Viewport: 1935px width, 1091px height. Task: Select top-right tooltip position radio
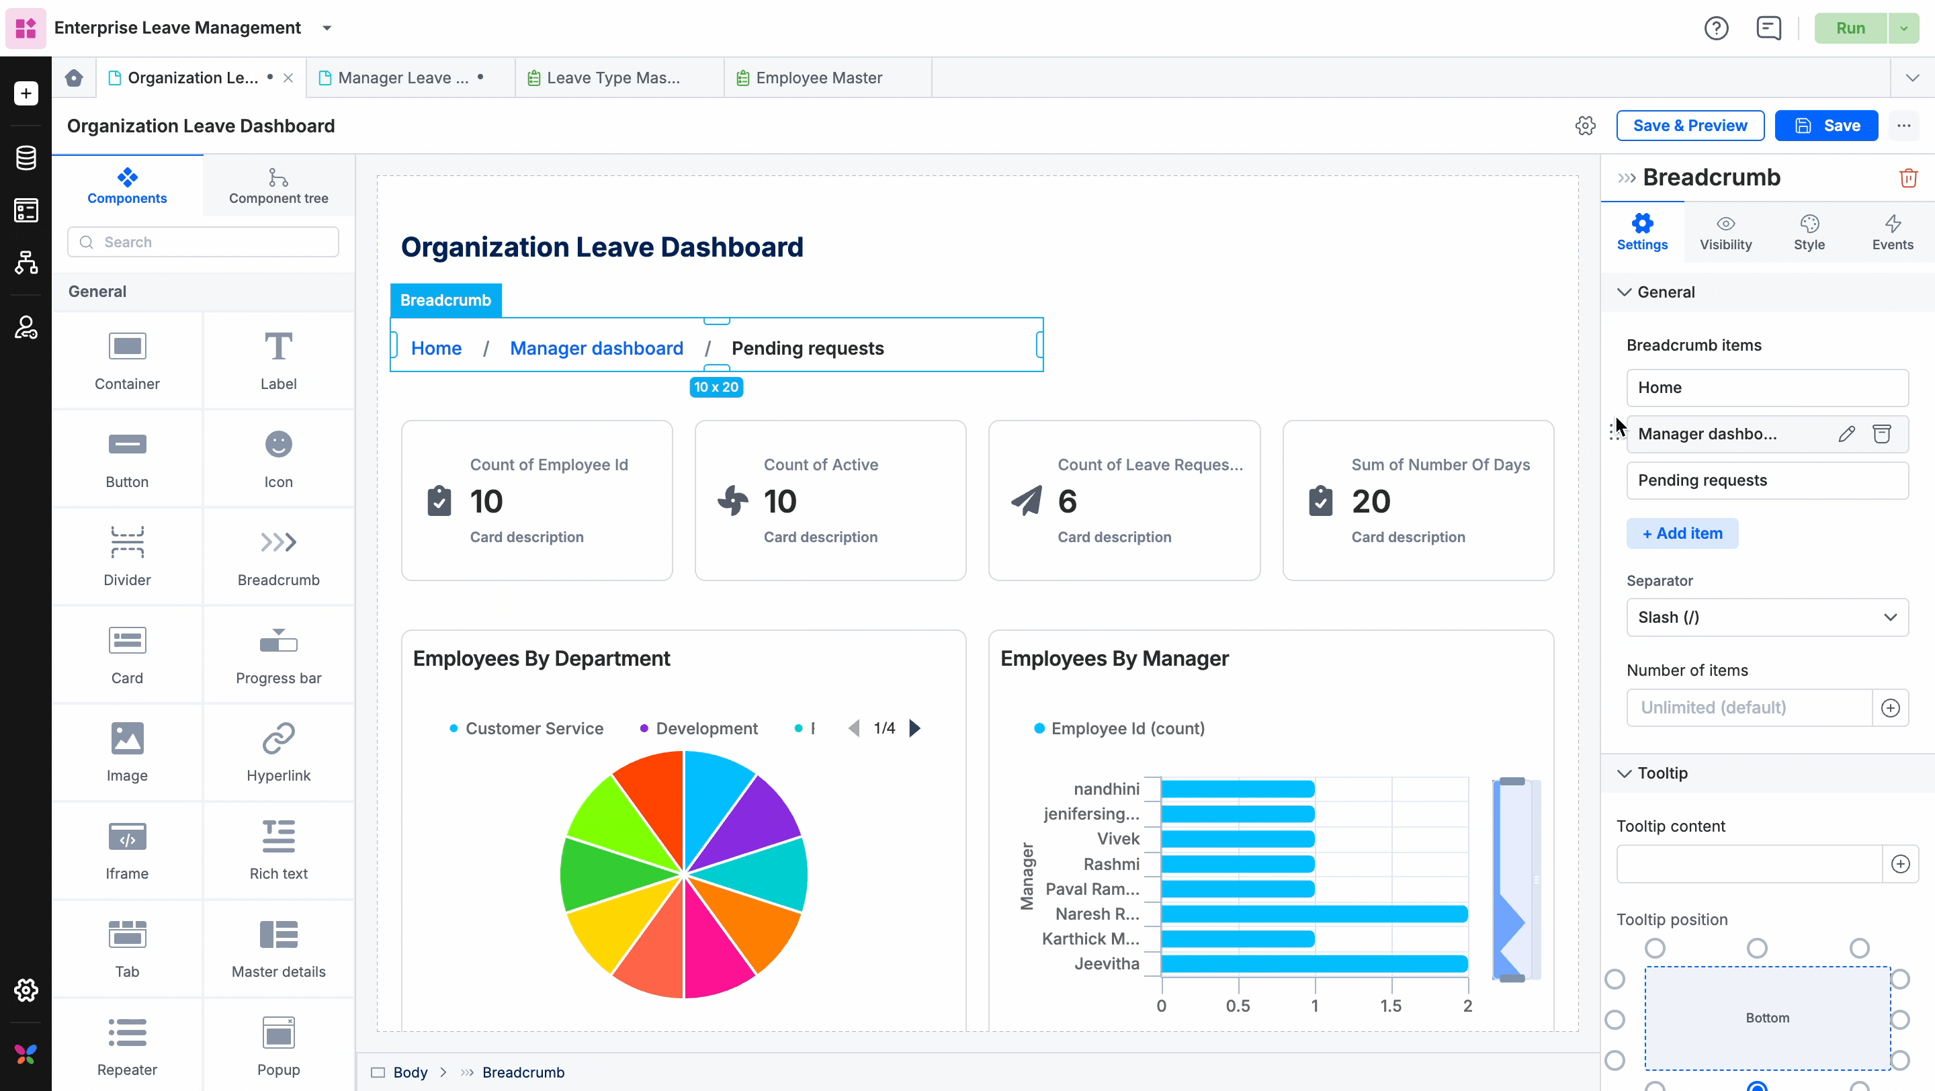(1859, 948)
